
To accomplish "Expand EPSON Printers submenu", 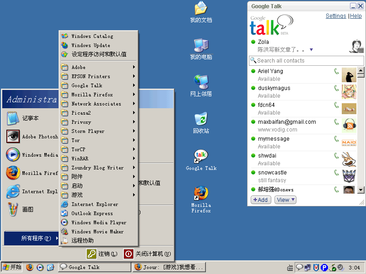I will point(98,76).
